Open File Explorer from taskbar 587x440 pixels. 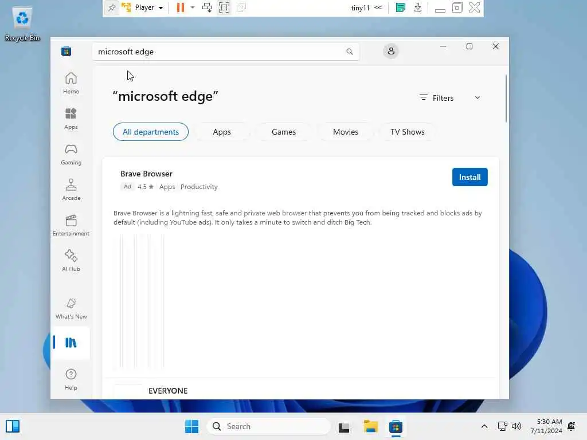[x=371, y=426]
